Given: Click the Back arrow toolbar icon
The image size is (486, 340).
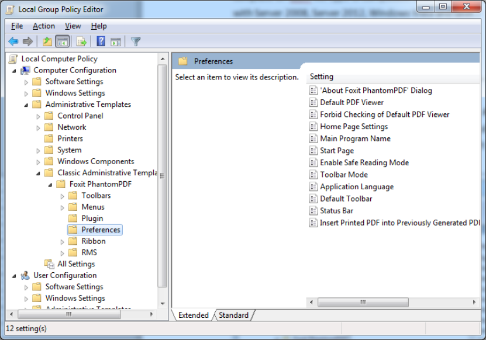Looking at the screenshot, I should (x=13, y=41).
